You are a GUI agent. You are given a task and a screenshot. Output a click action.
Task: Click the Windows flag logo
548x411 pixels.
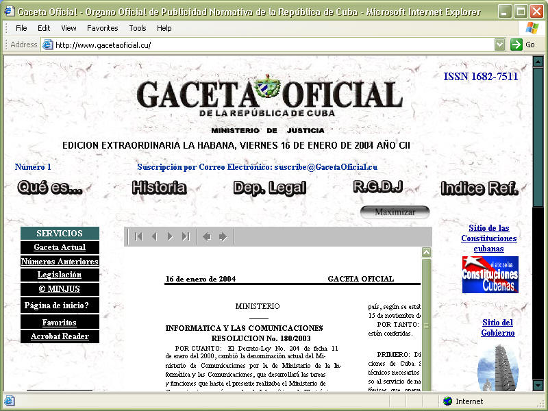[x=532, y=28]
